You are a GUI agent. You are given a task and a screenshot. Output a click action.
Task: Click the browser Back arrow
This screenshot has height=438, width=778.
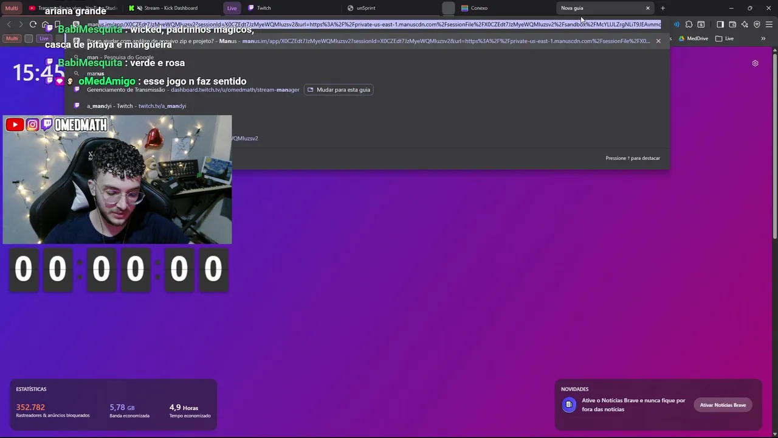pyautogui.click(x=9, y=24)
